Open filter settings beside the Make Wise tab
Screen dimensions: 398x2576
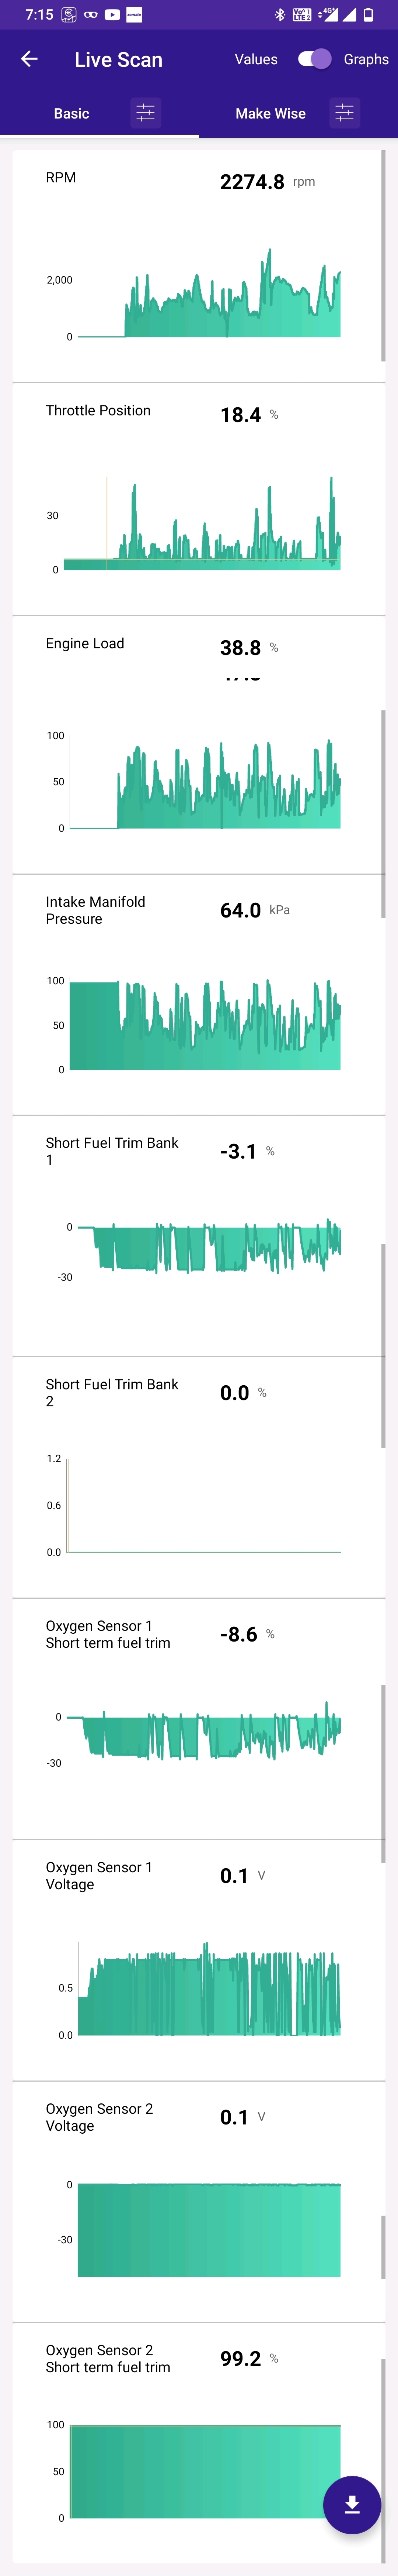coord(344,113)
